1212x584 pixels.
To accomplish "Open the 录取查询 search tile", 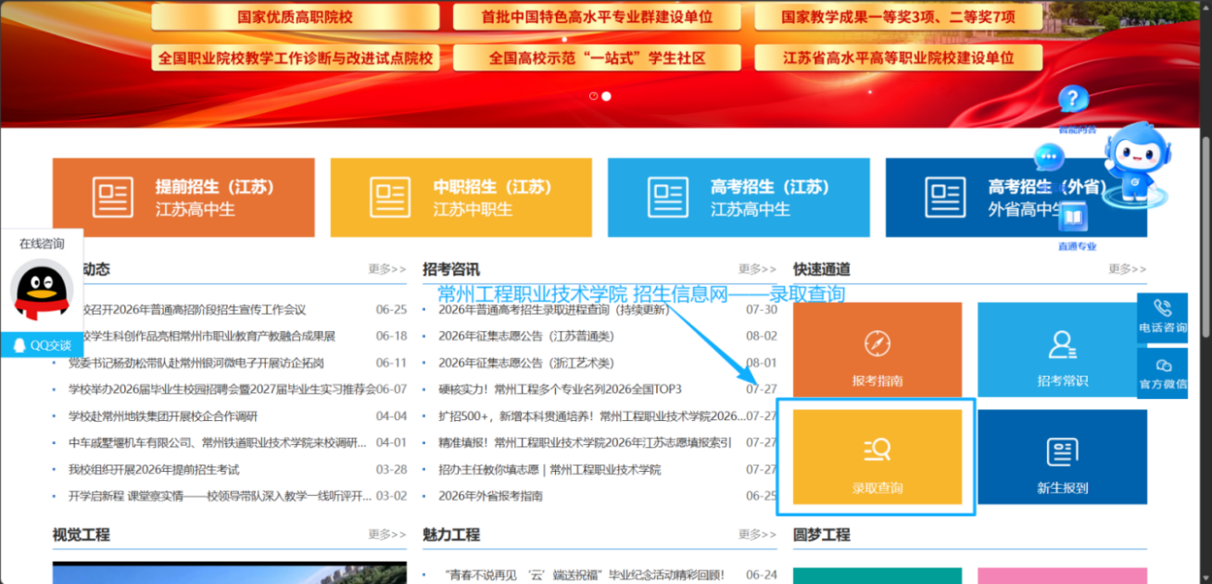I will (x=877, y=457).
